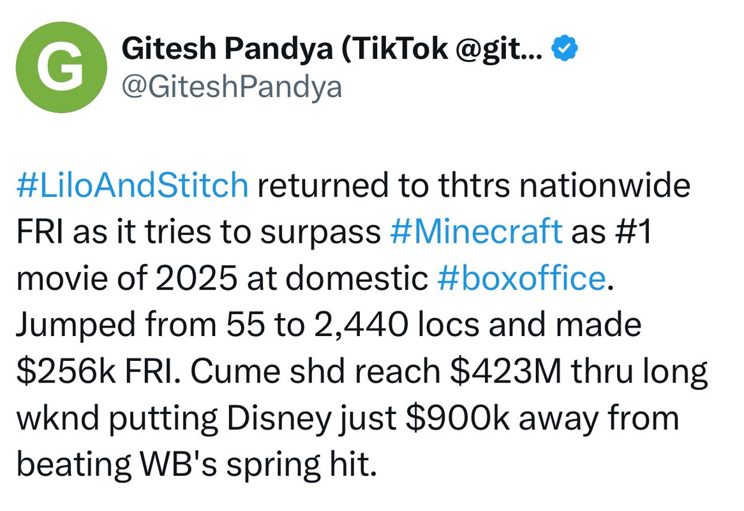Open the #Minecraft hashtag
744x511 pixels.
[x=477, y=232]
